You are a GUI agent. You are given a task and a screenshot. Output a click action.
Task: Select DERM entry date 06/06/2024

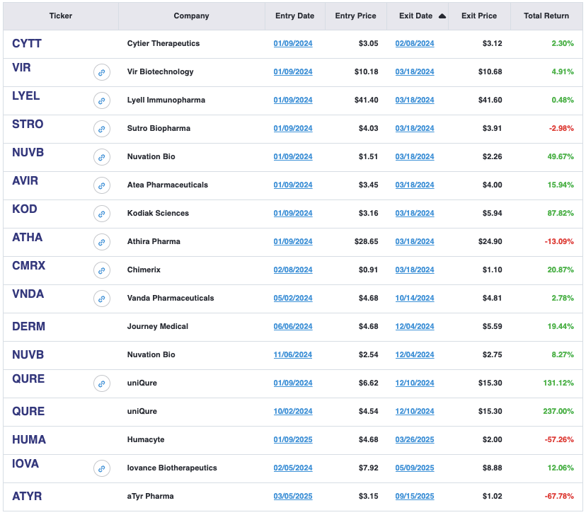(x=293, y=327)
